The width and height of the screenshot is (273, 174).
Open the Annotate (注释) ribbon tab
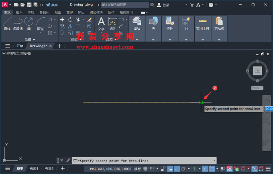(x=31, y=12)
